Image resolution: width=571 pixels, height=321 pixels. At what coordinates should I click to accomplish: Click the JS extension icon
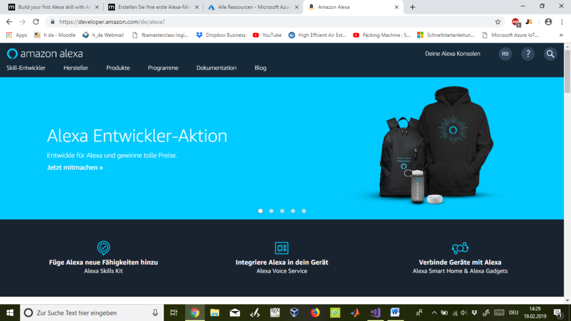pyautogui.click(x=529, y=22)
